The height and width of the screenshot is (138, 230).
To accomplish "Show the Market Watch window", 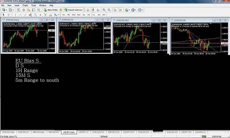I will (18, 10).
